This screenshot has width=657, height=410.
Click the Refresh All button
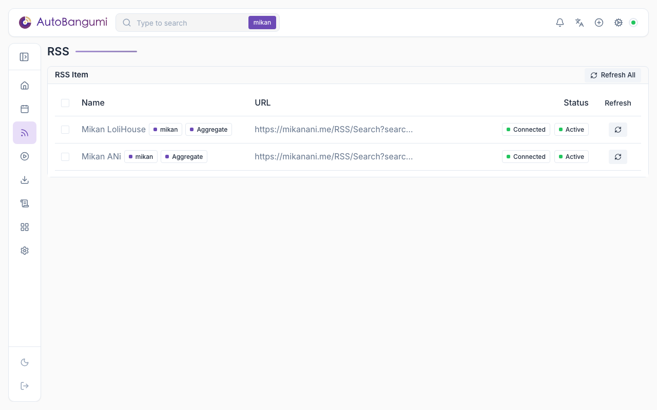pyautogui.click(x=613, y=75)
